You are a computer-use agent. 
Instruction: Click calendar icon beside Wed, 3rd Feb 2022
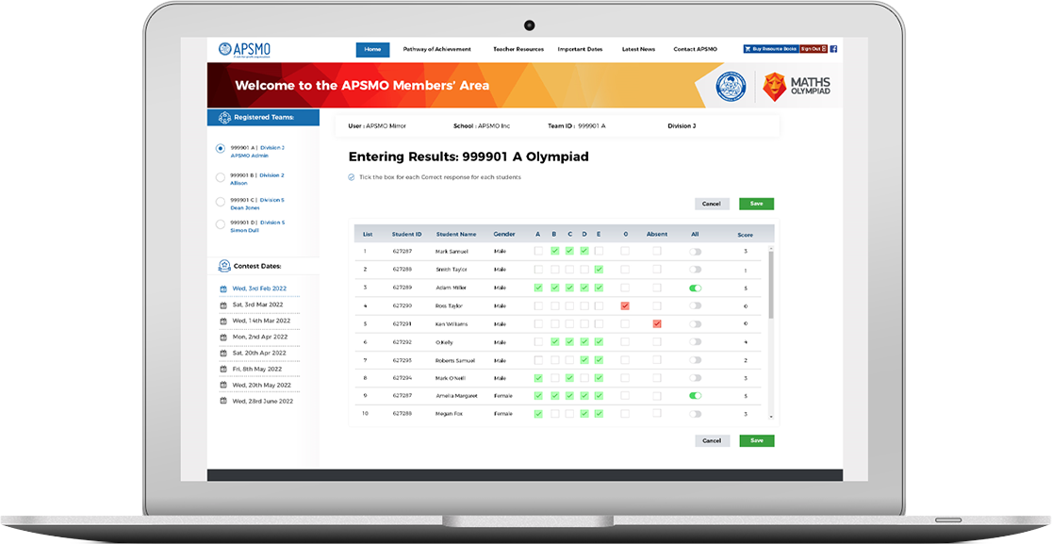pyautogui.click(x=223, y=288)
